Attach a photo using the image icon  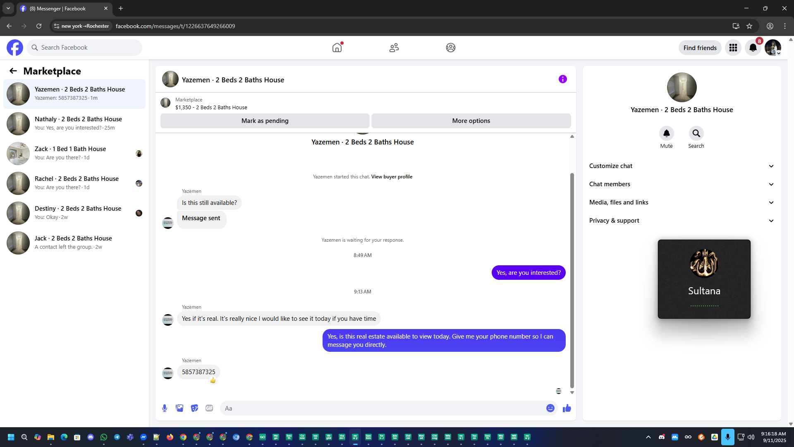point(179,408)
